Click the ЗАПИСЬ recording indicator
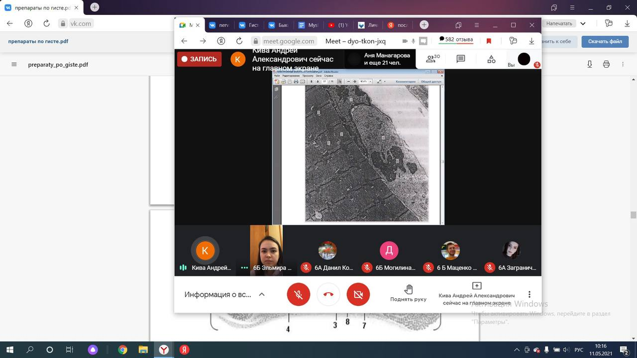Screen dimensions: 637x358 pos(199,59)
